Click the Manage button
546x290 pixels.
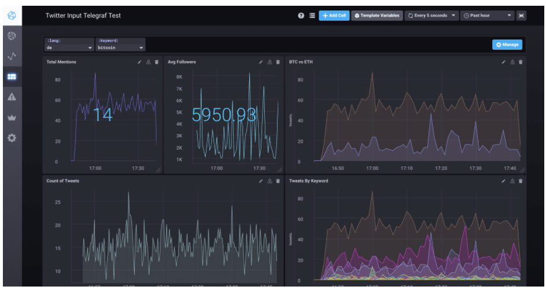click(x=507, y=44)
